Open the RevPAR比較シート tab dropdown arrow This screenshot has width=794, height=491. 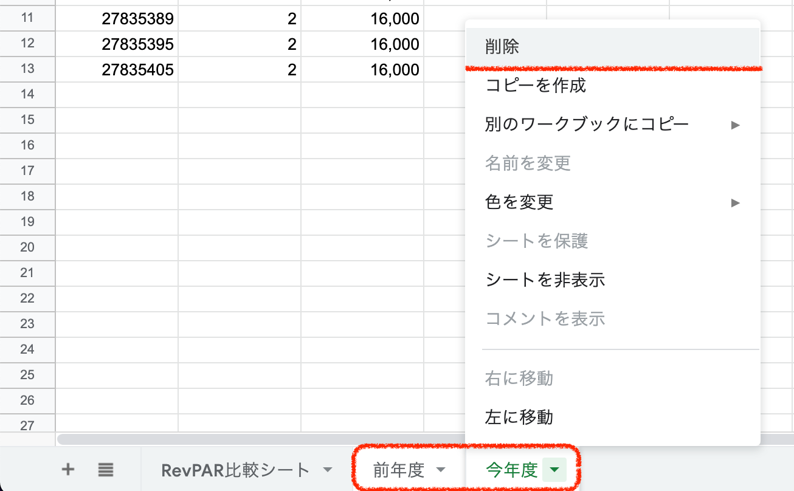pyautogui.click(x=328, y=470)
